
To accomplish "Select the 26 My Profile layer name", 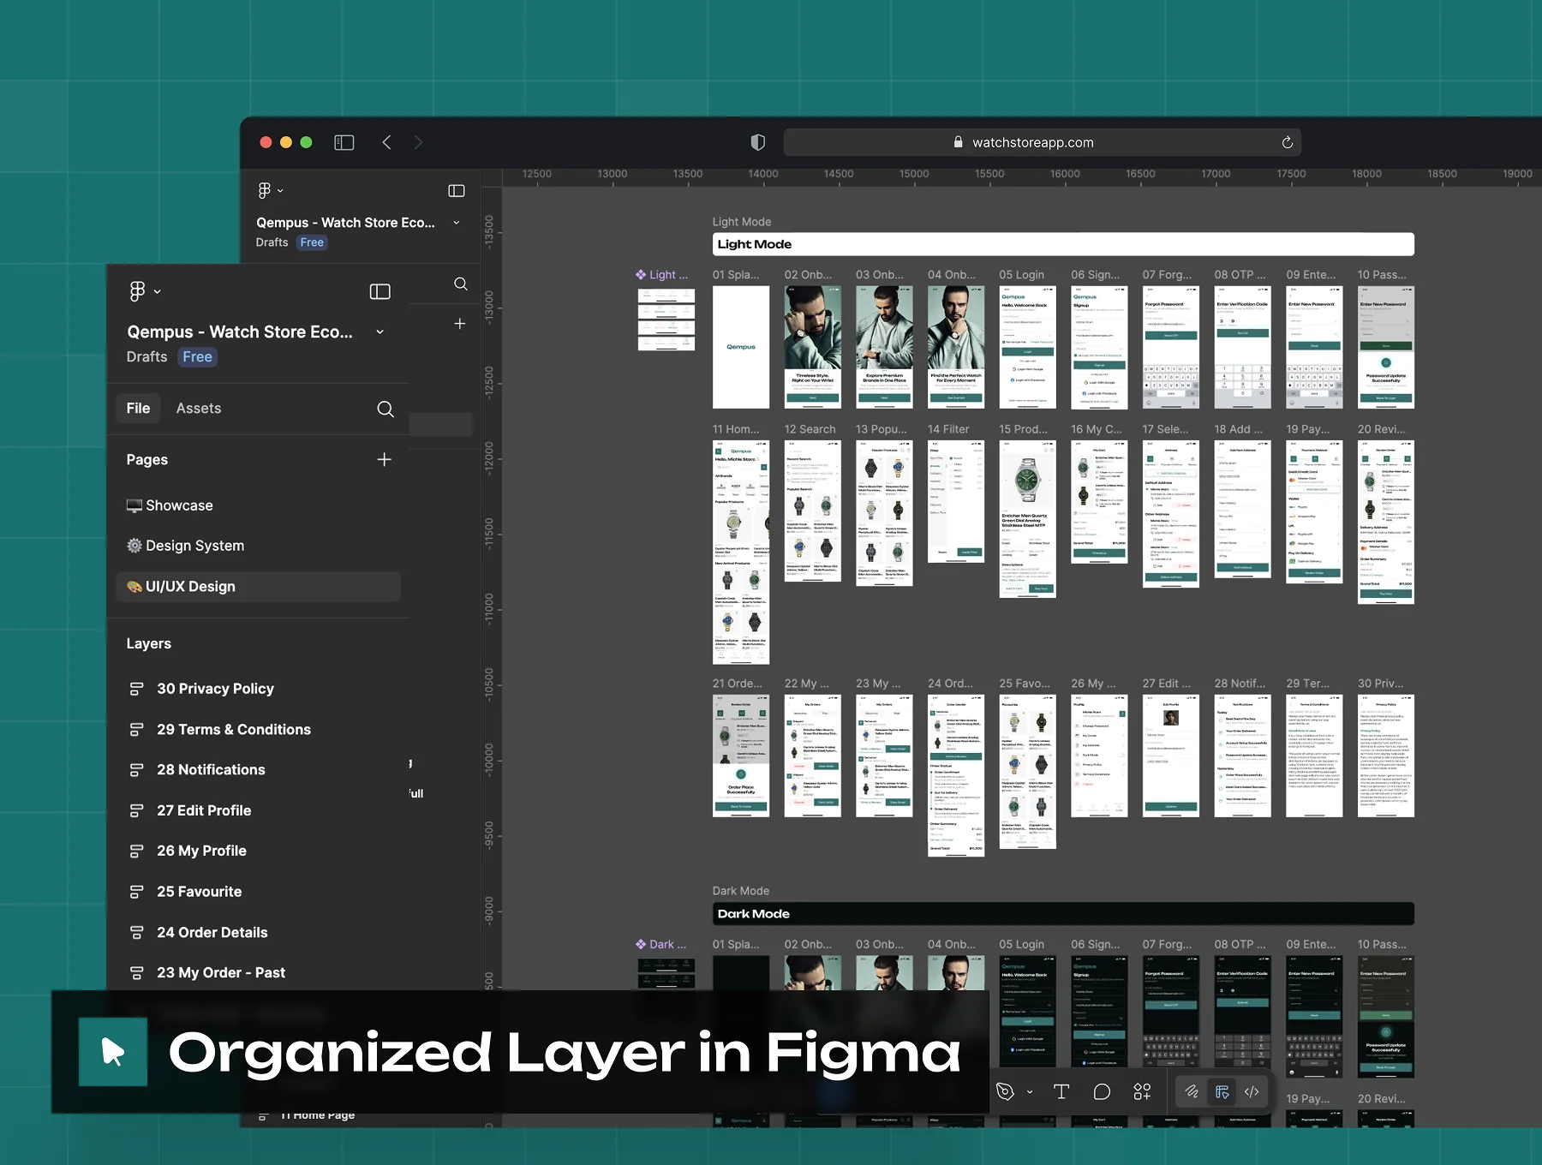I will click(x=201, y=851).
